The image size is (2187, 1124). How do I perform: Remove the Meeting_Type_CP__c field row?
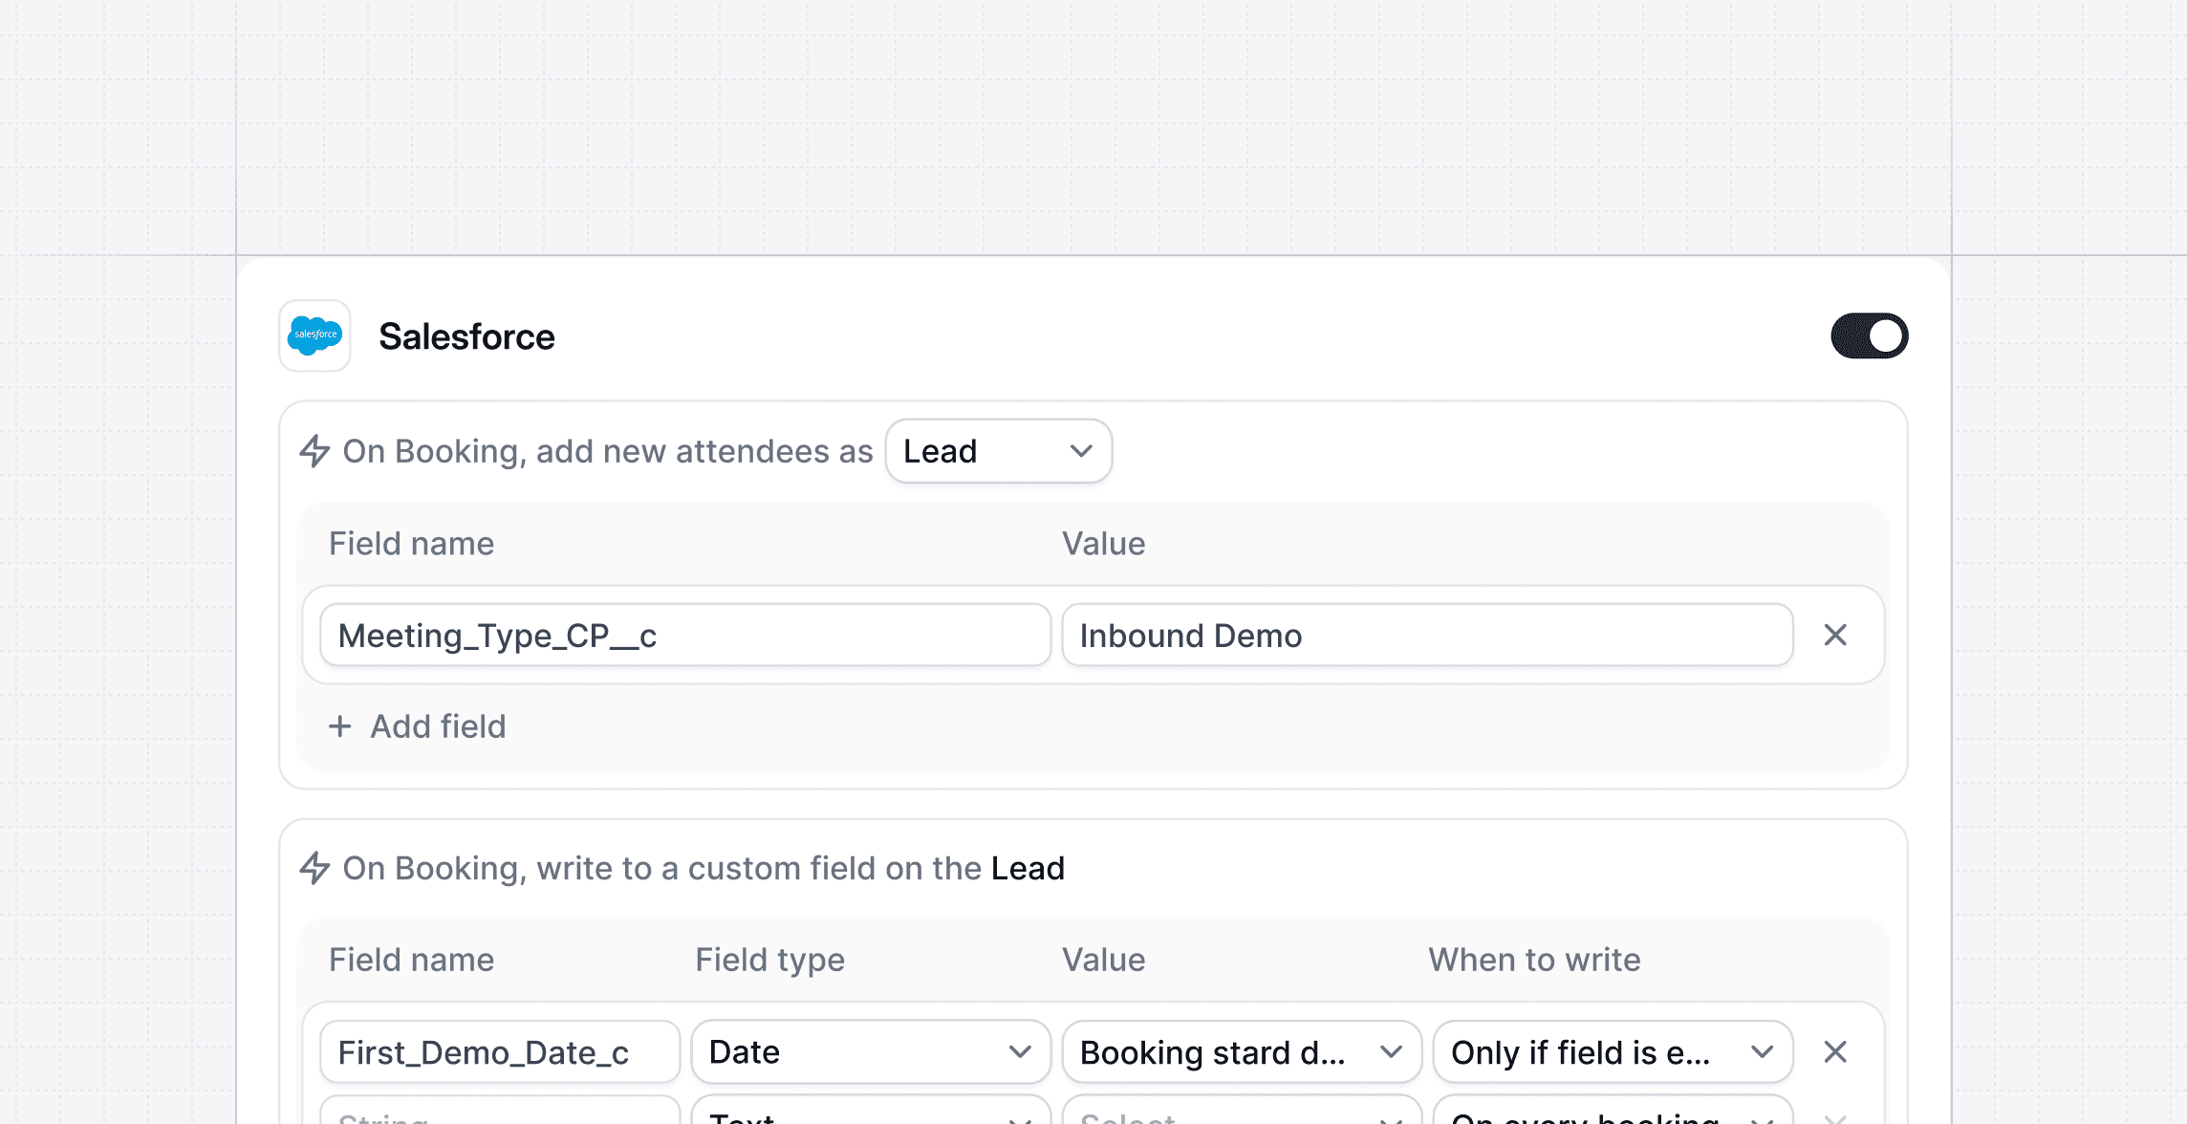[1835, 636]
